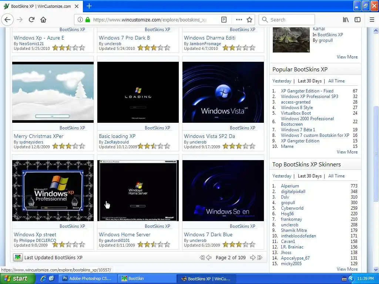Go to next page arrow in pagination
This screenshot has height=284, width=379.
pyautogui.click(x=252, y=258)
